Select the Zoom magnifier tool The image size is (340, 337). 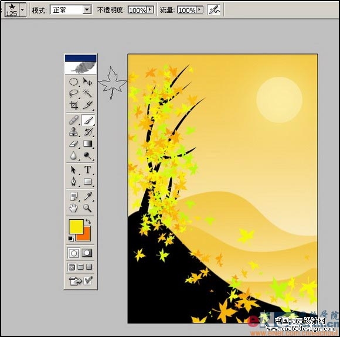[x=87, y=208]
